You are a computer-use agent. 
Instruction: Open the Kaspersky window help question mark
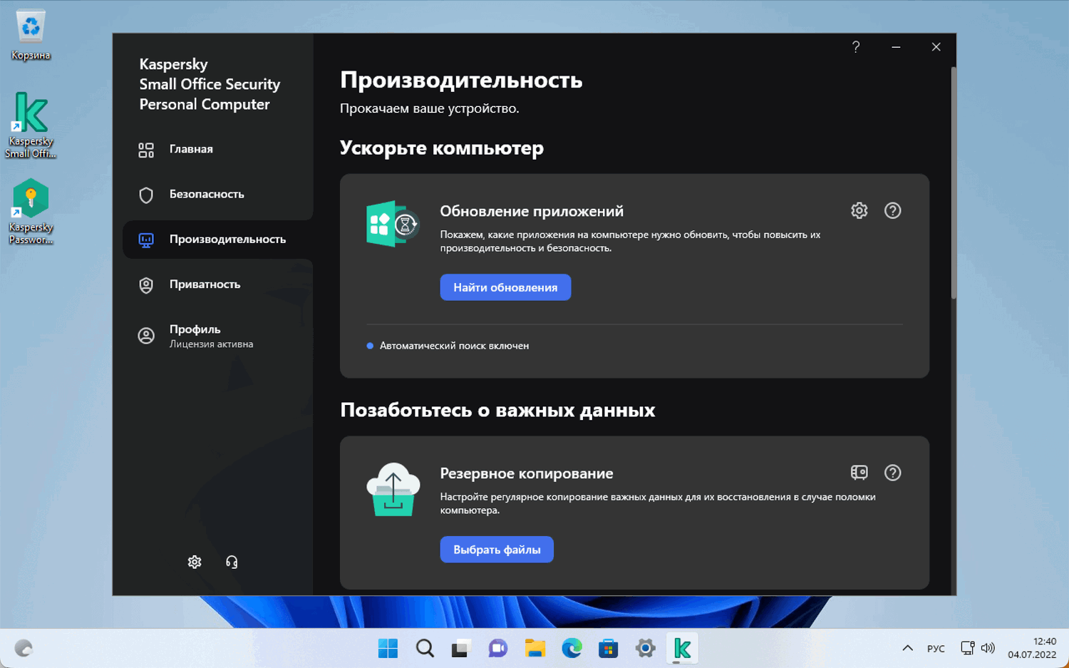click(x=856, y=47)
